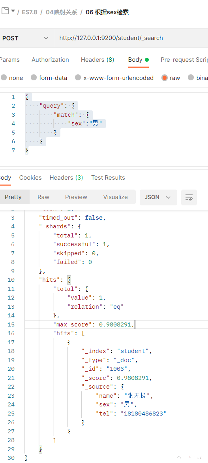Click the "_shards" key in response
The width and height of the screenshot is (208, 463).
point(56,226)
